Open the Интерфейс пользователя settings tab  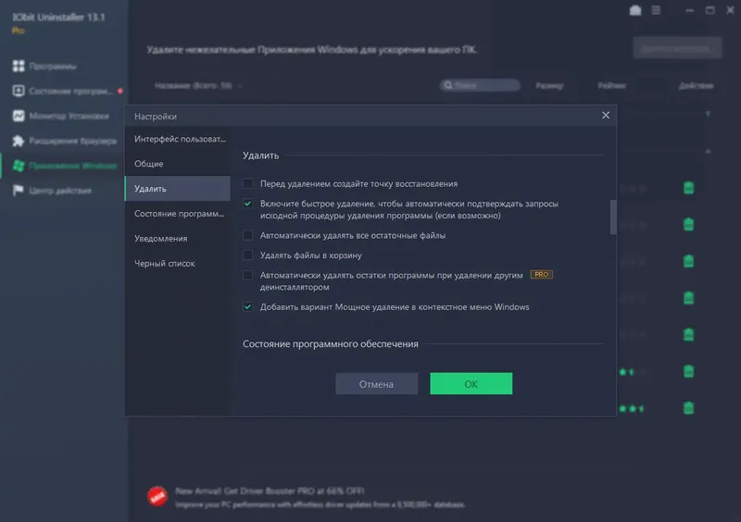point(178,139)
